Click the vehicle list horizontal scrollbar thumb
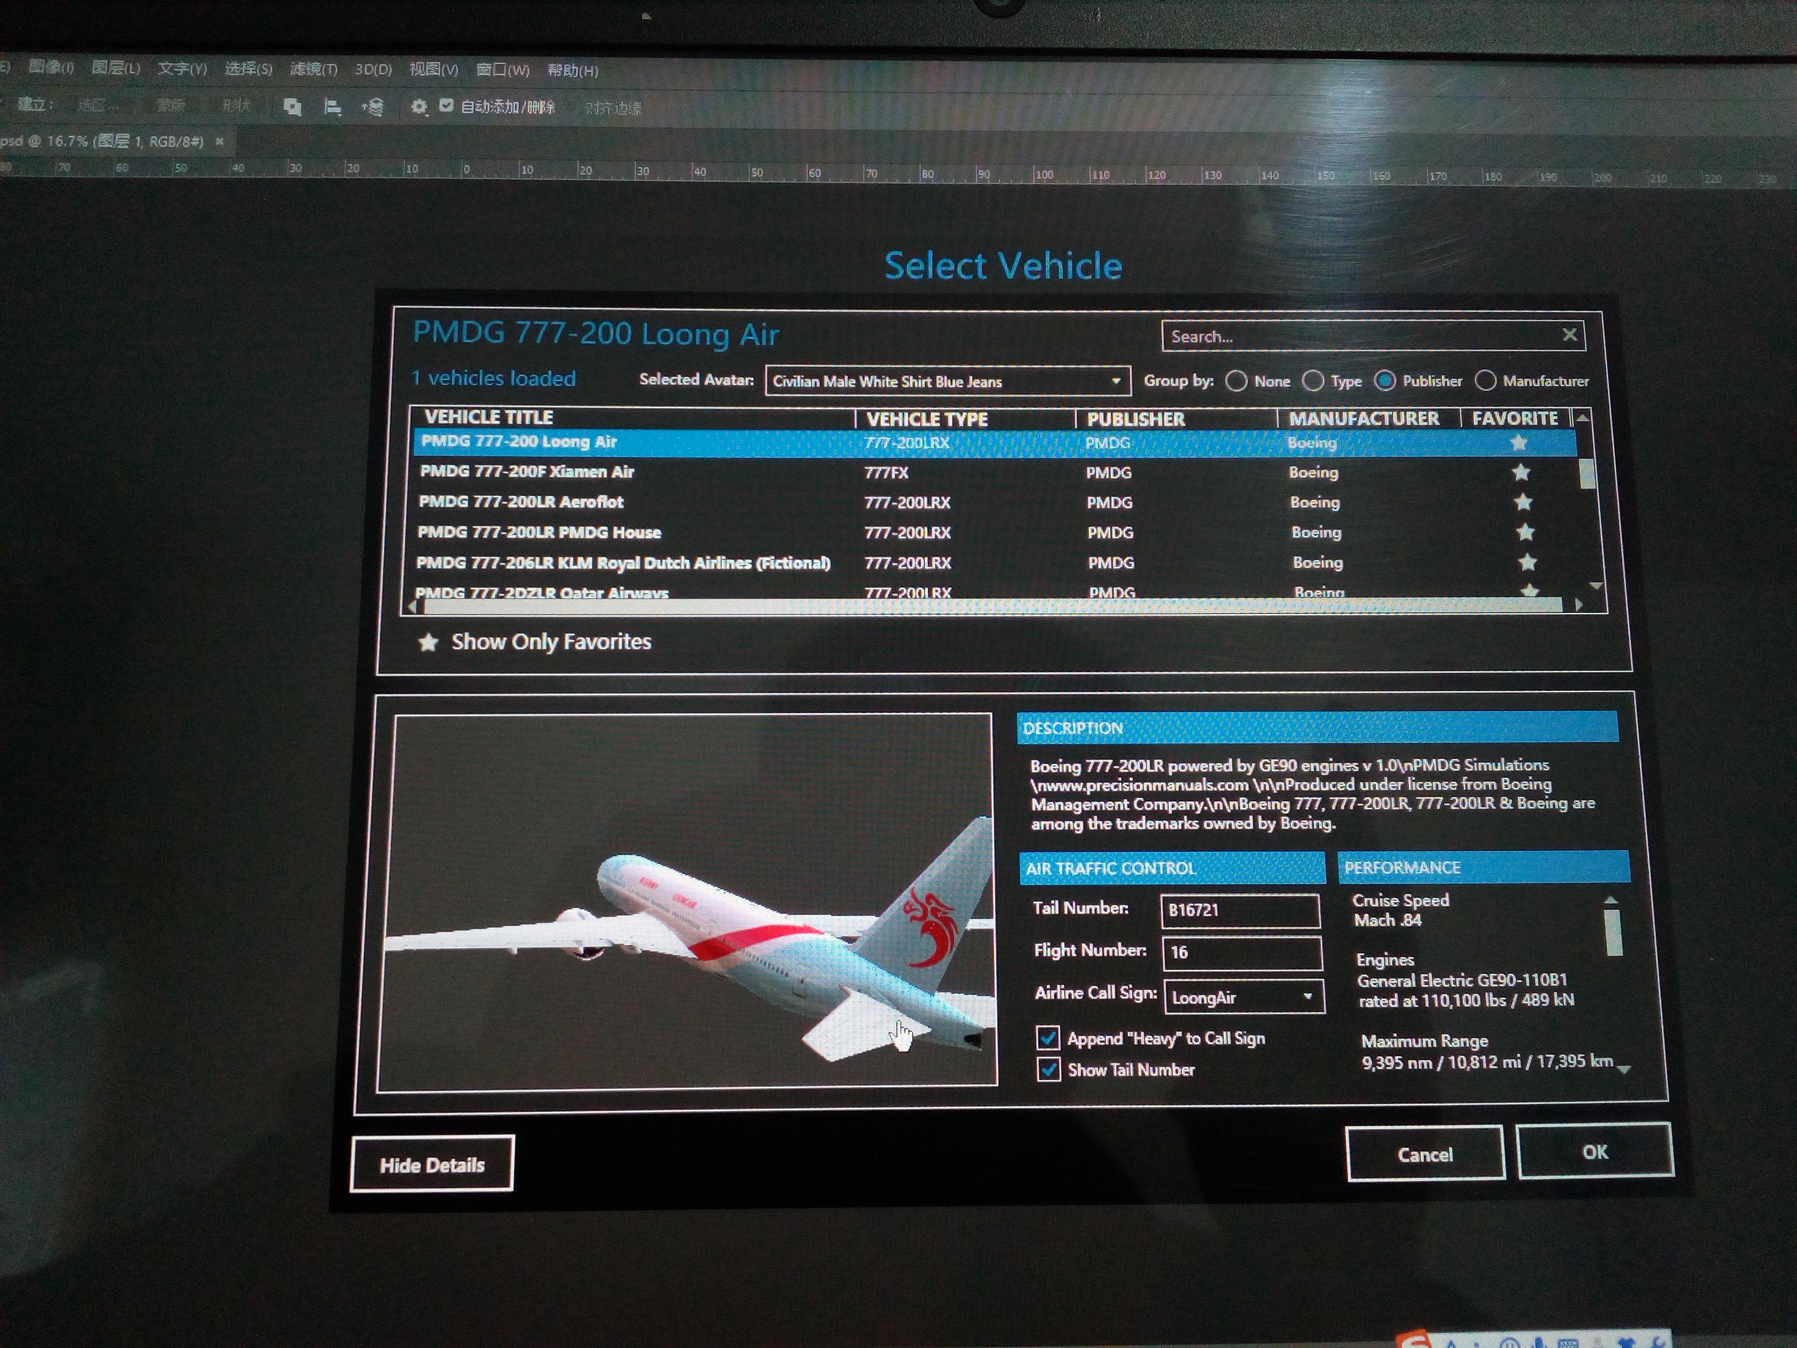 point(992,606)
